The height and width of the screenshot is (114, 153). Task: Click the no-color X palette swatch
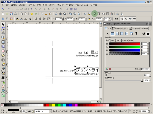click(x=2, y=105)
